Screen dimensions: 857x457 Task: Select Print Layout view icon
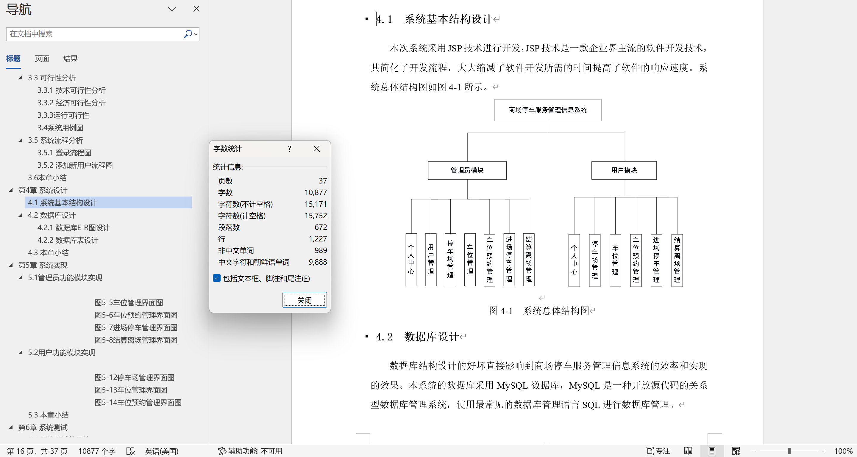pyautogui.click(x=712, y=451)
